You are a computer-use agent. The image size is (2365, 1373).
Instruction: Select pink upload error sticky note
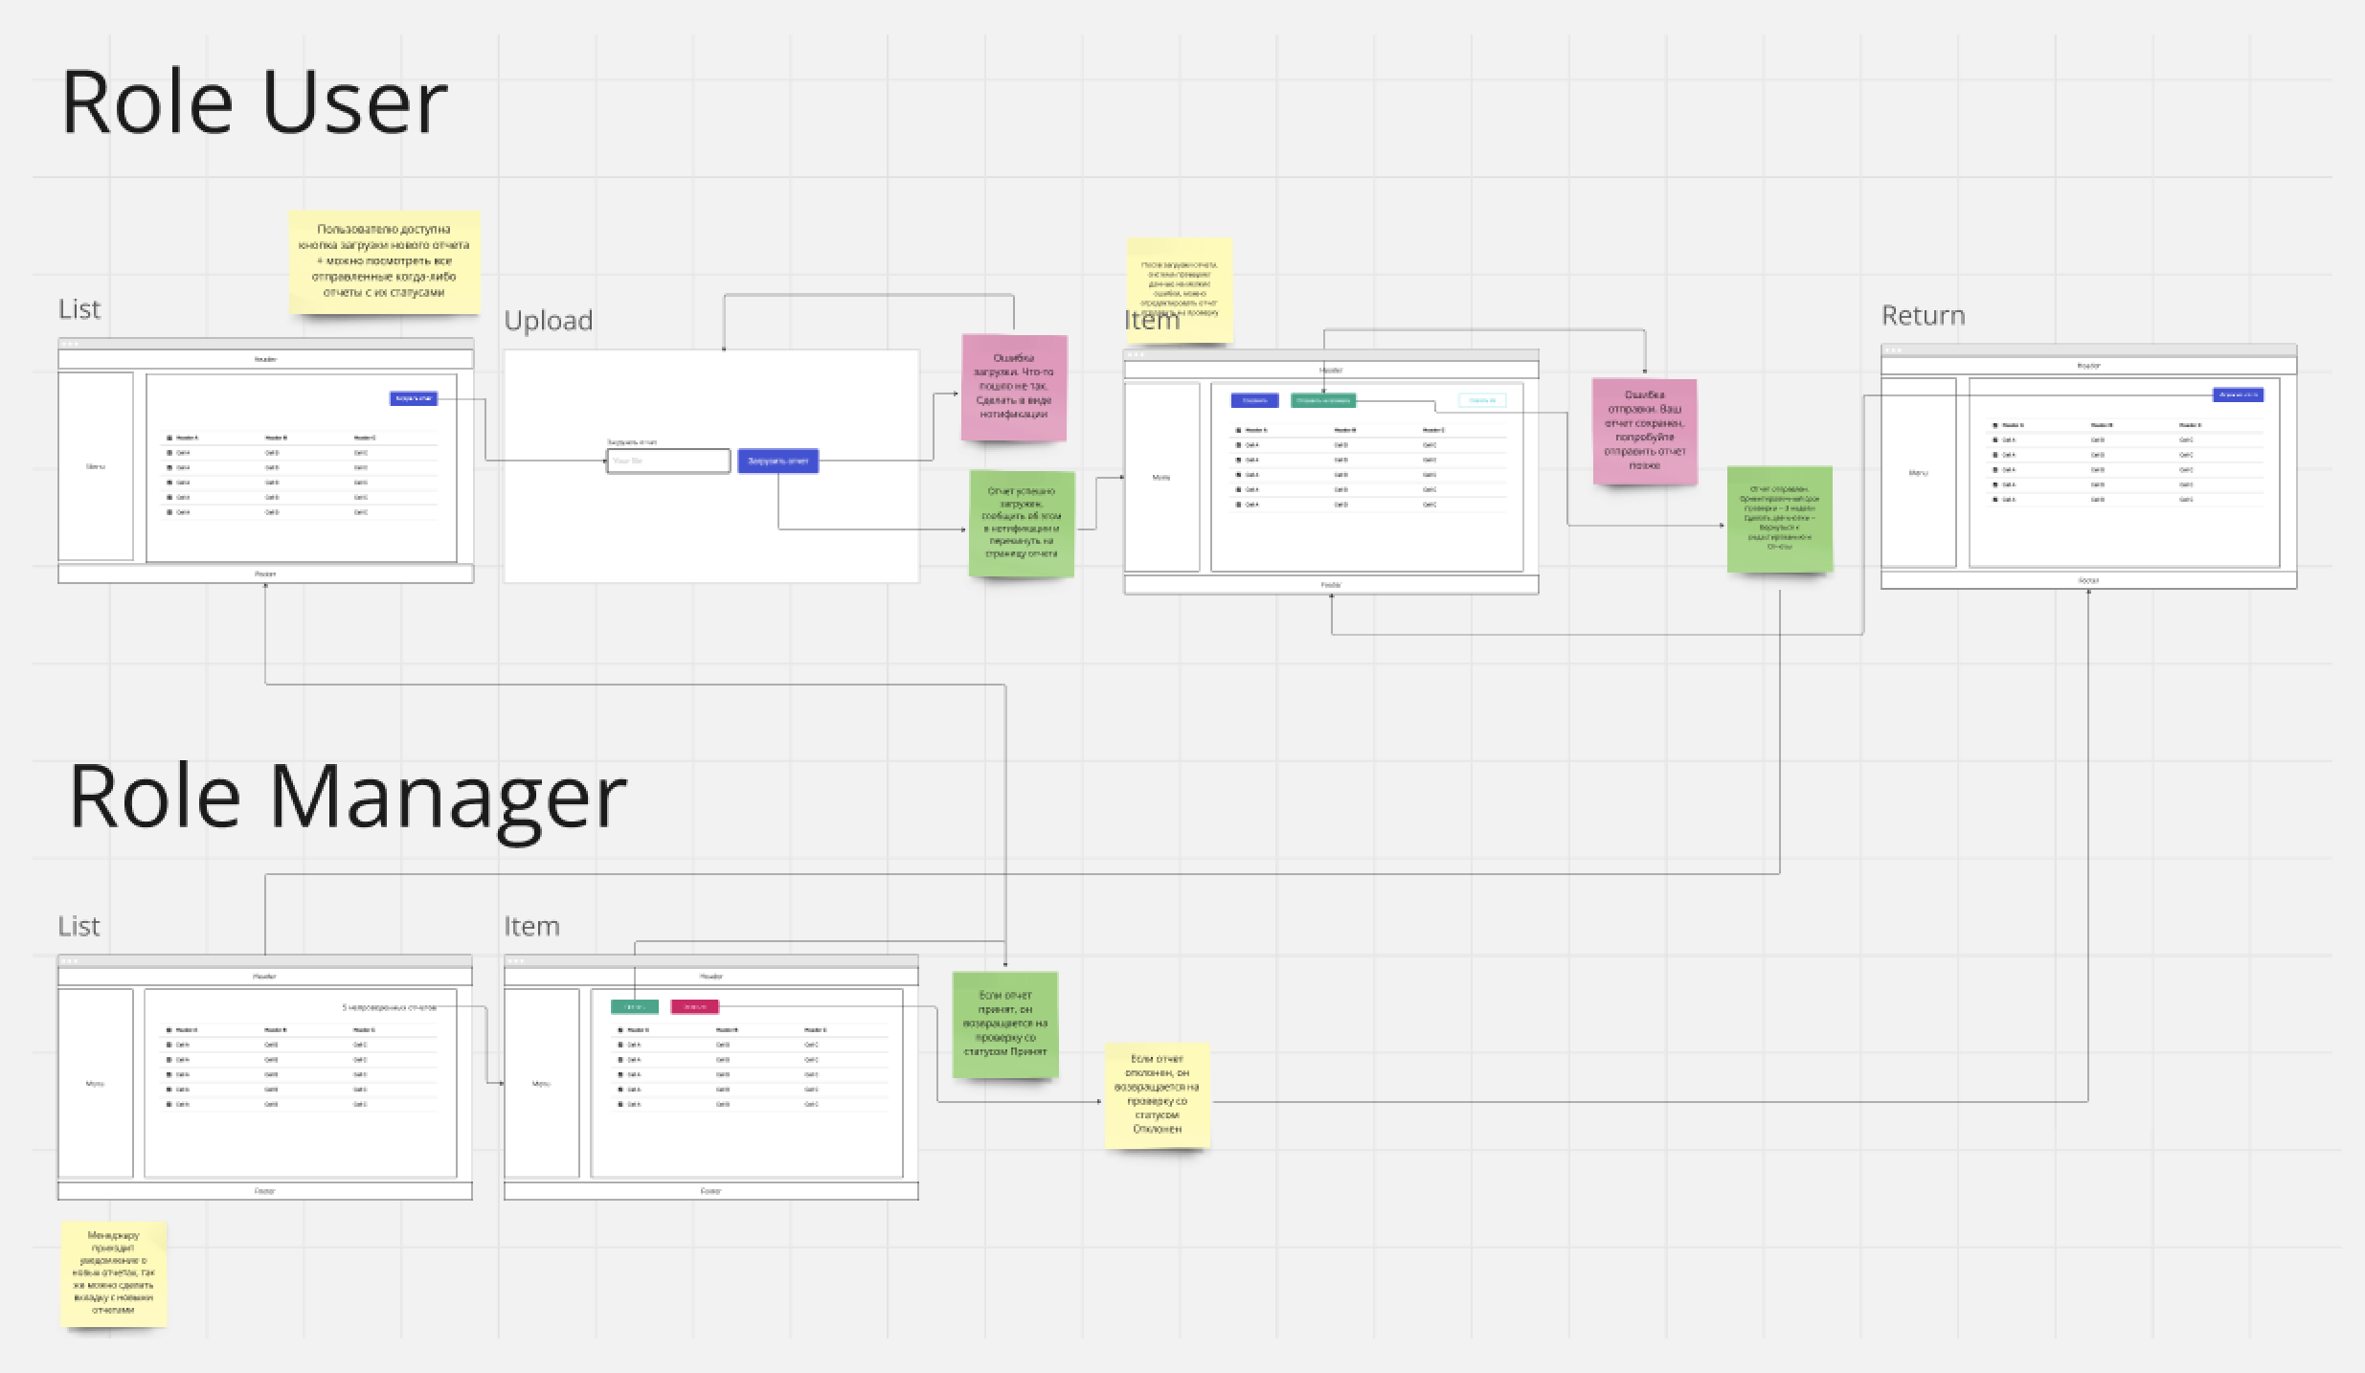[1014, 387]
